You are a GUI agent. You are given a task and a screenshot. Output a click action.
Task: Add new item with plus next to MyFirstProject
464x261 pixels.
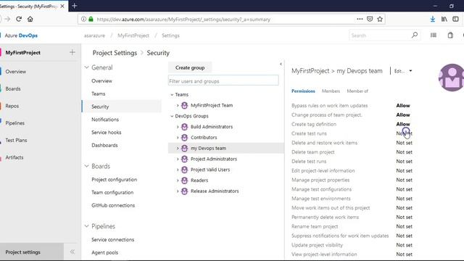tap(72, 52)
